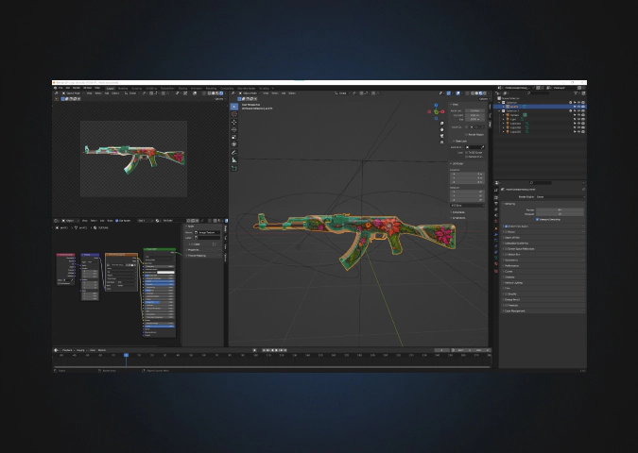Toggle the Viewport Denoising checkbox
Viewport: 638px width, 453px height.
coord(538,219)
